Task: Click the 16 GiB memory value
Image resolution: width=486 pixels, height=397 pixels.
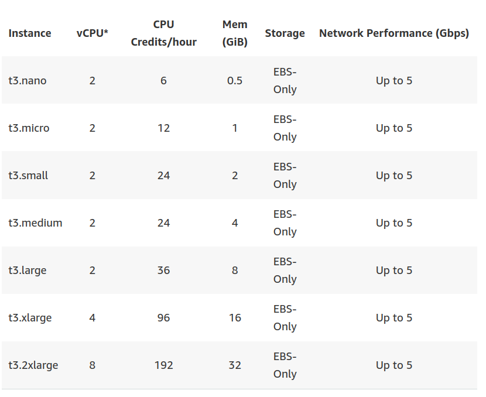Action: (x=235, y=318)
